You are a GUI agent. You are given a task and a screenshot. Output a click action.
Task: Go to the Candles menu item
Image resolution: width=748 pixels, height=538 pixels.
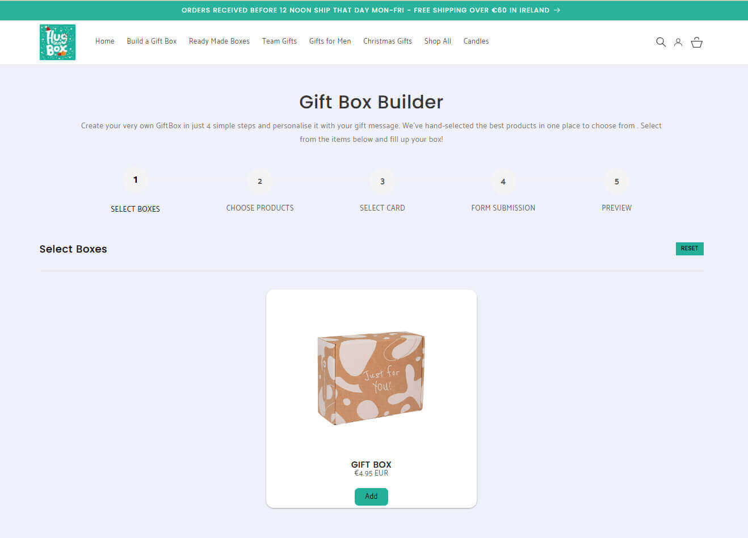(x=476, y=41)
